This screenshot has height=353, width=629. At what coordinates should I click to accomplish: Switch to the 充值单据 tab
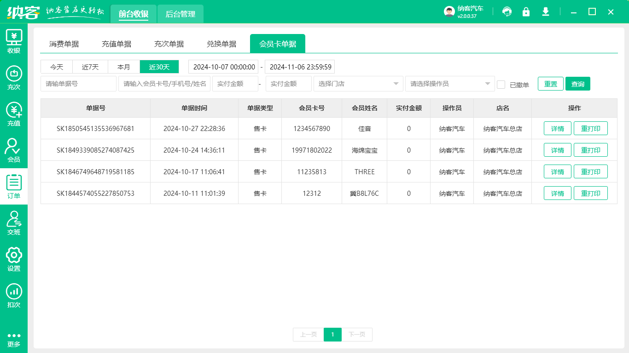[116, 44]
